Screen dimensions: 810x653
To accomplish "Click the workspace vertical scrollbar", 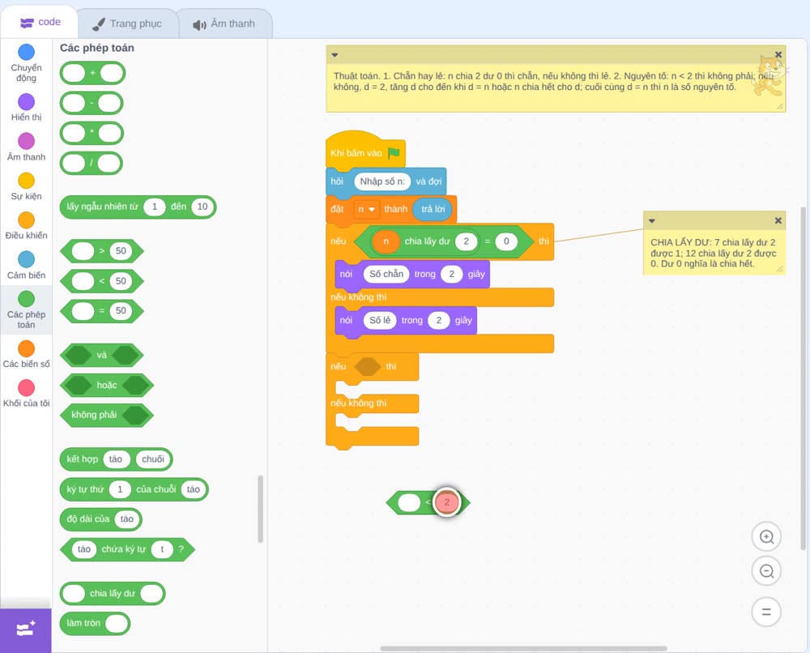I will [x=803, y=378].
